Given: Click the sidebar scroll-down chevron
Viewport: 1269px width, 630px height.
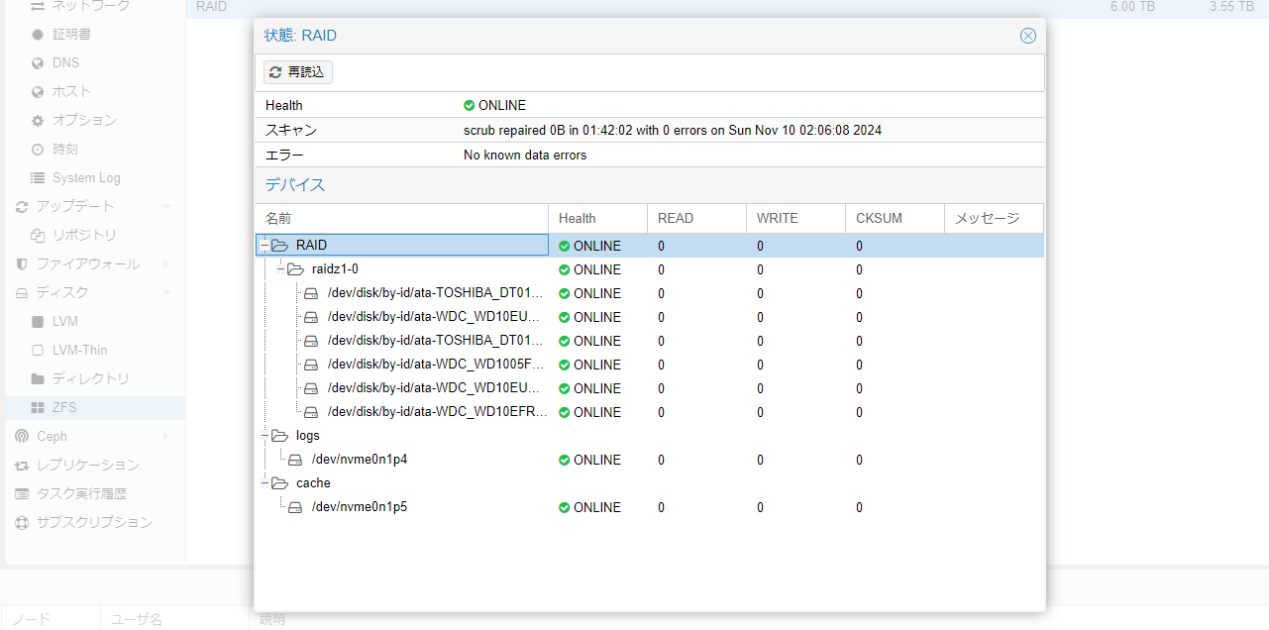Looking at the screenshot, I should 95,553.
